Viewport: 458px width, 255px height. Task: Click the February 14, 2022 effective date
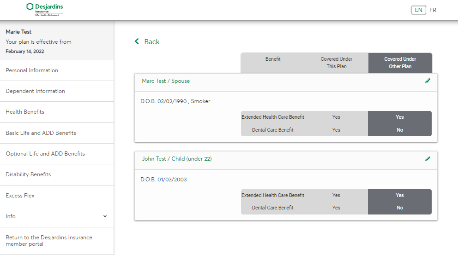coord(25,51)
